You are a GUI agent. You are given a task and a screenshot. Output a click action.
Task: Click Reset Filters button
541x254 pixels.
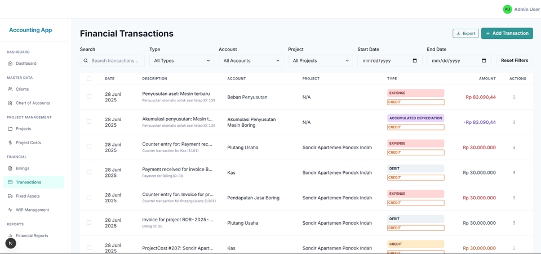tap(515, 60)
